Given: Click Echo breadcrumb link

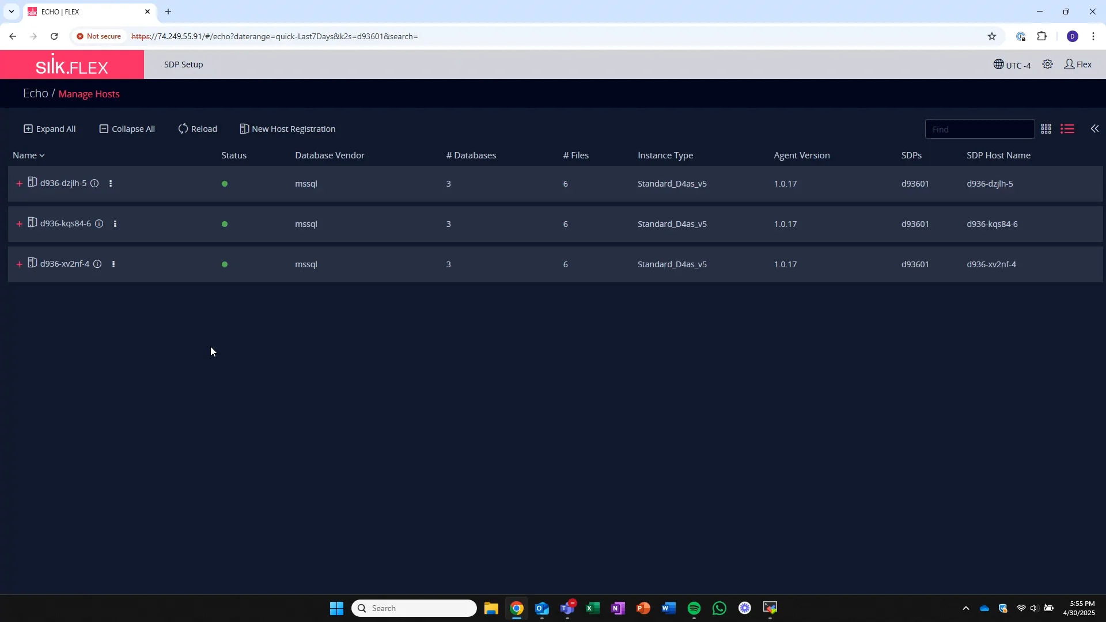Looking at the screenshot, I should [x=35, y=93].
